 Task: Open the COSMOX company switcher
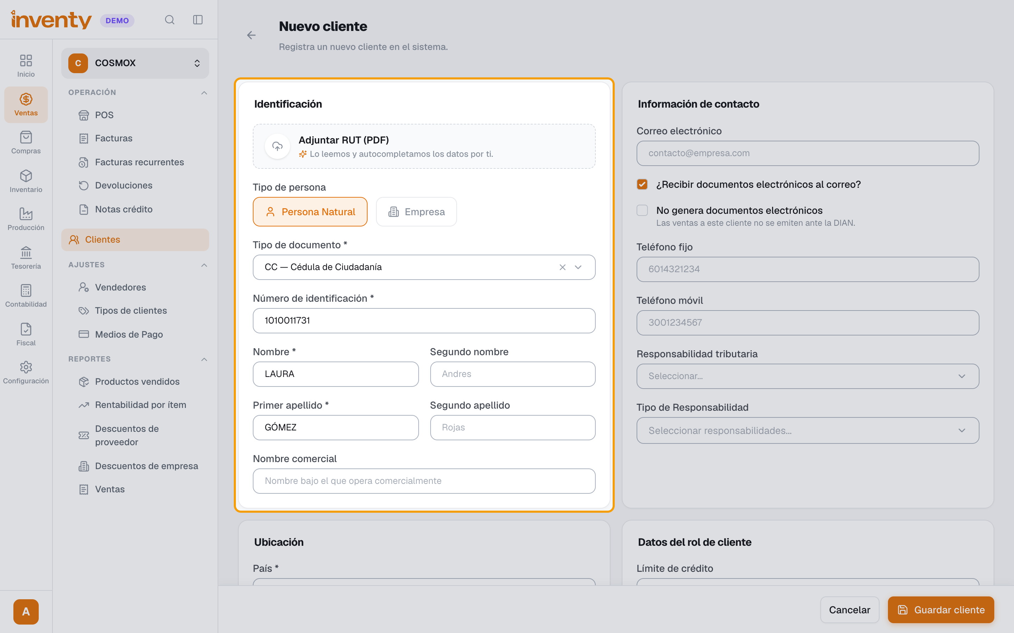click(x=135, y=63)
